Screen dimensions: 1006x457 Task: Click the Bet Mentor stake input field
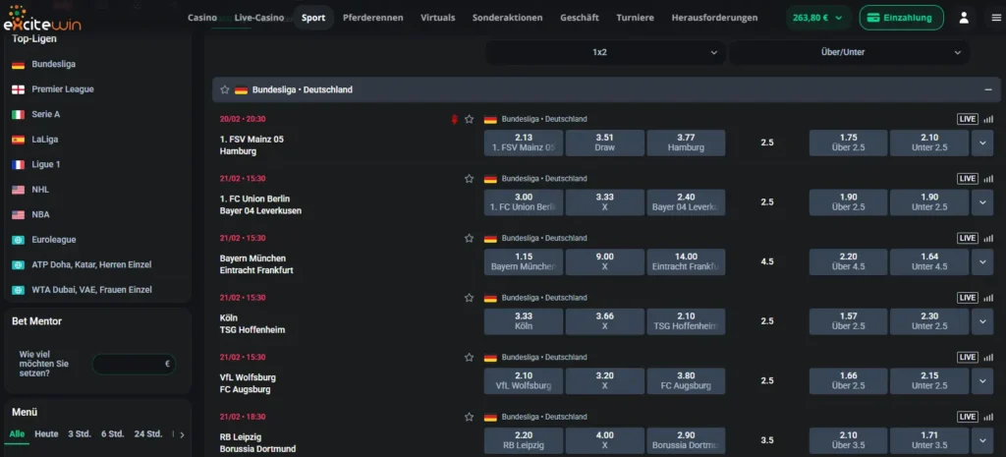pyautogui.click(x=134, y=364)
